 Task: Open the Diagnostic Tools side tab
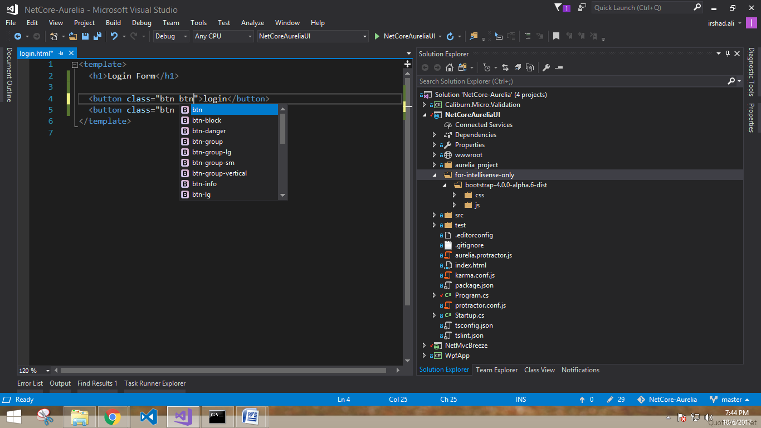[x=752, y=72]
